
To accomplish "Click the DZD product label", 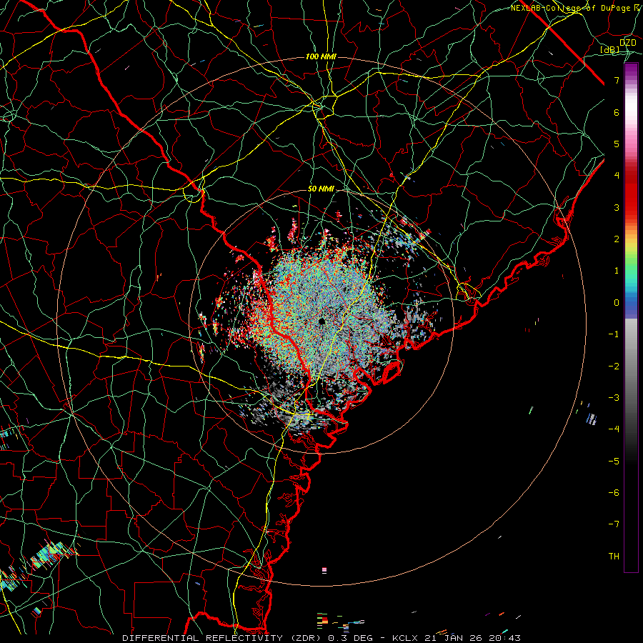I will 628,43.
